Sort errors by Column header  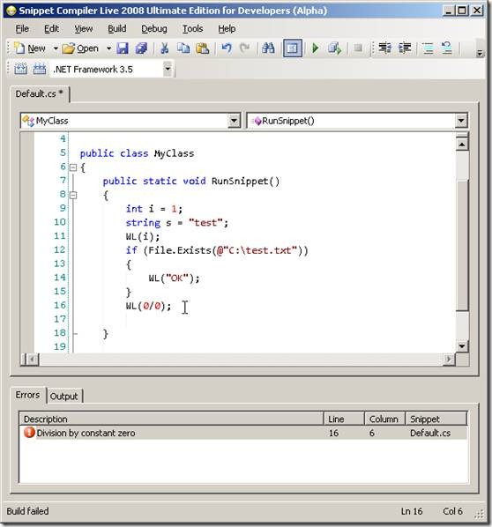(x=385, y=419)
